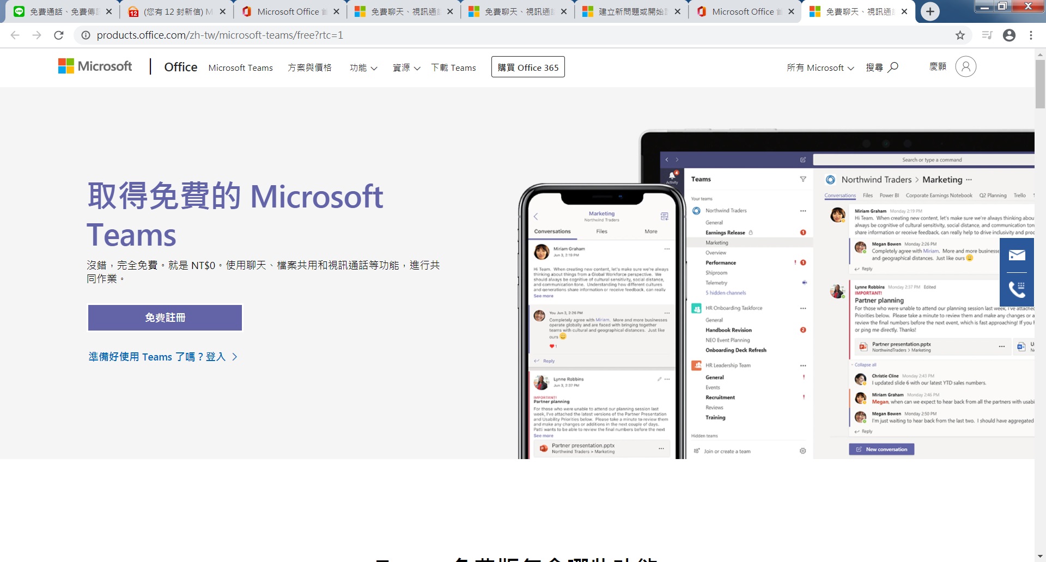Image resolution: width=1046 pixels, height=562 pixels.
Task: Open the Microsoft Teams nav link
Action: point(240,68)
